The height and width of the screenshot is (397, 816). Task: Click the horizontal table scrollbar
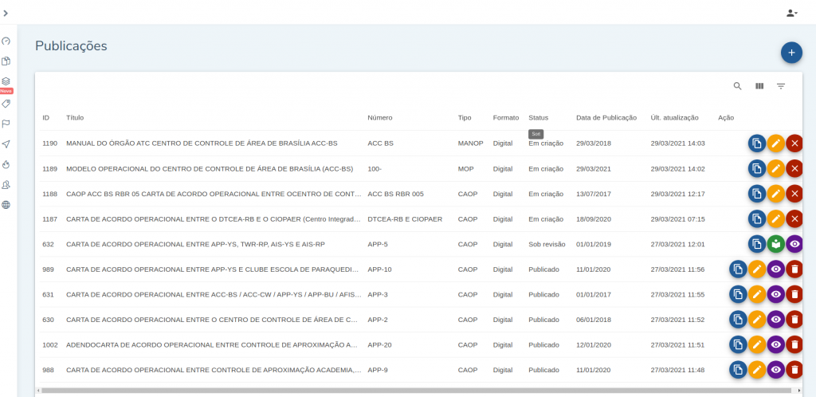click(x=416, y=391)
